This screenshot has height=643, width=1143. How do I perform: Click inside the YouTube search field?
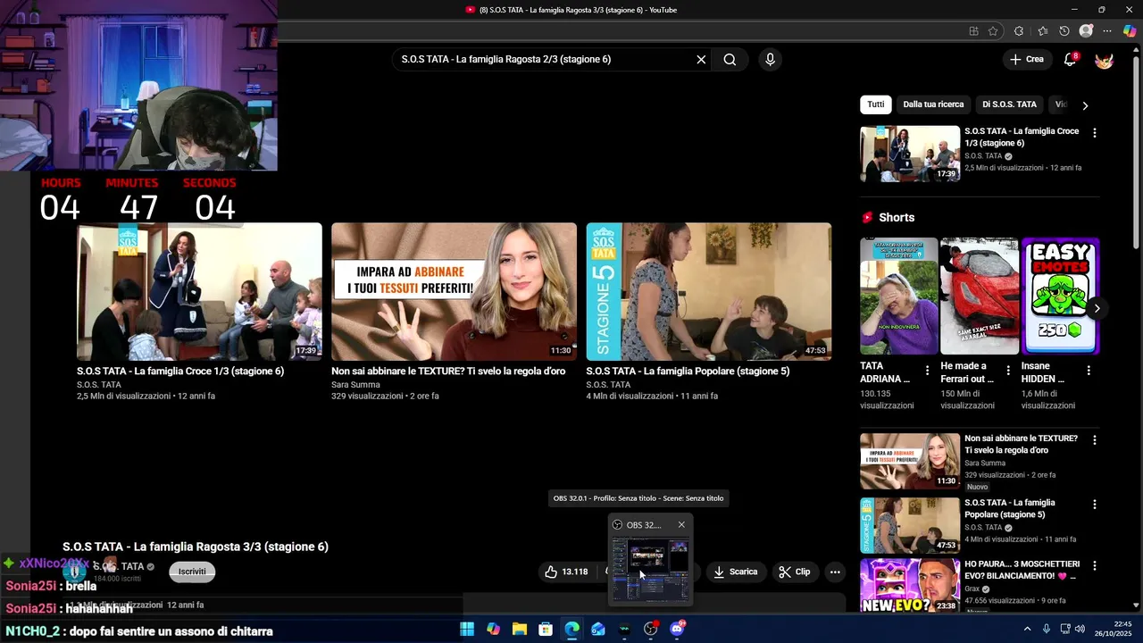545,60
